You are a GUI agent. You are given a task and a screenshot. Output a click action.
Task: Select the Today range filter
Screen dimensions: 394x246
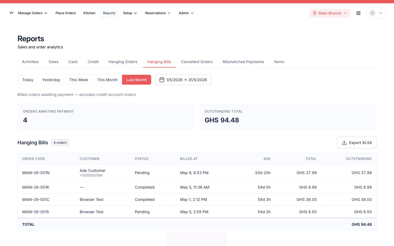click(x=28, y=80)
